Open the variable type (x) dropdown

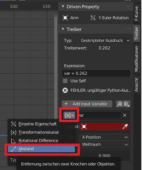(x=69, y=115)
